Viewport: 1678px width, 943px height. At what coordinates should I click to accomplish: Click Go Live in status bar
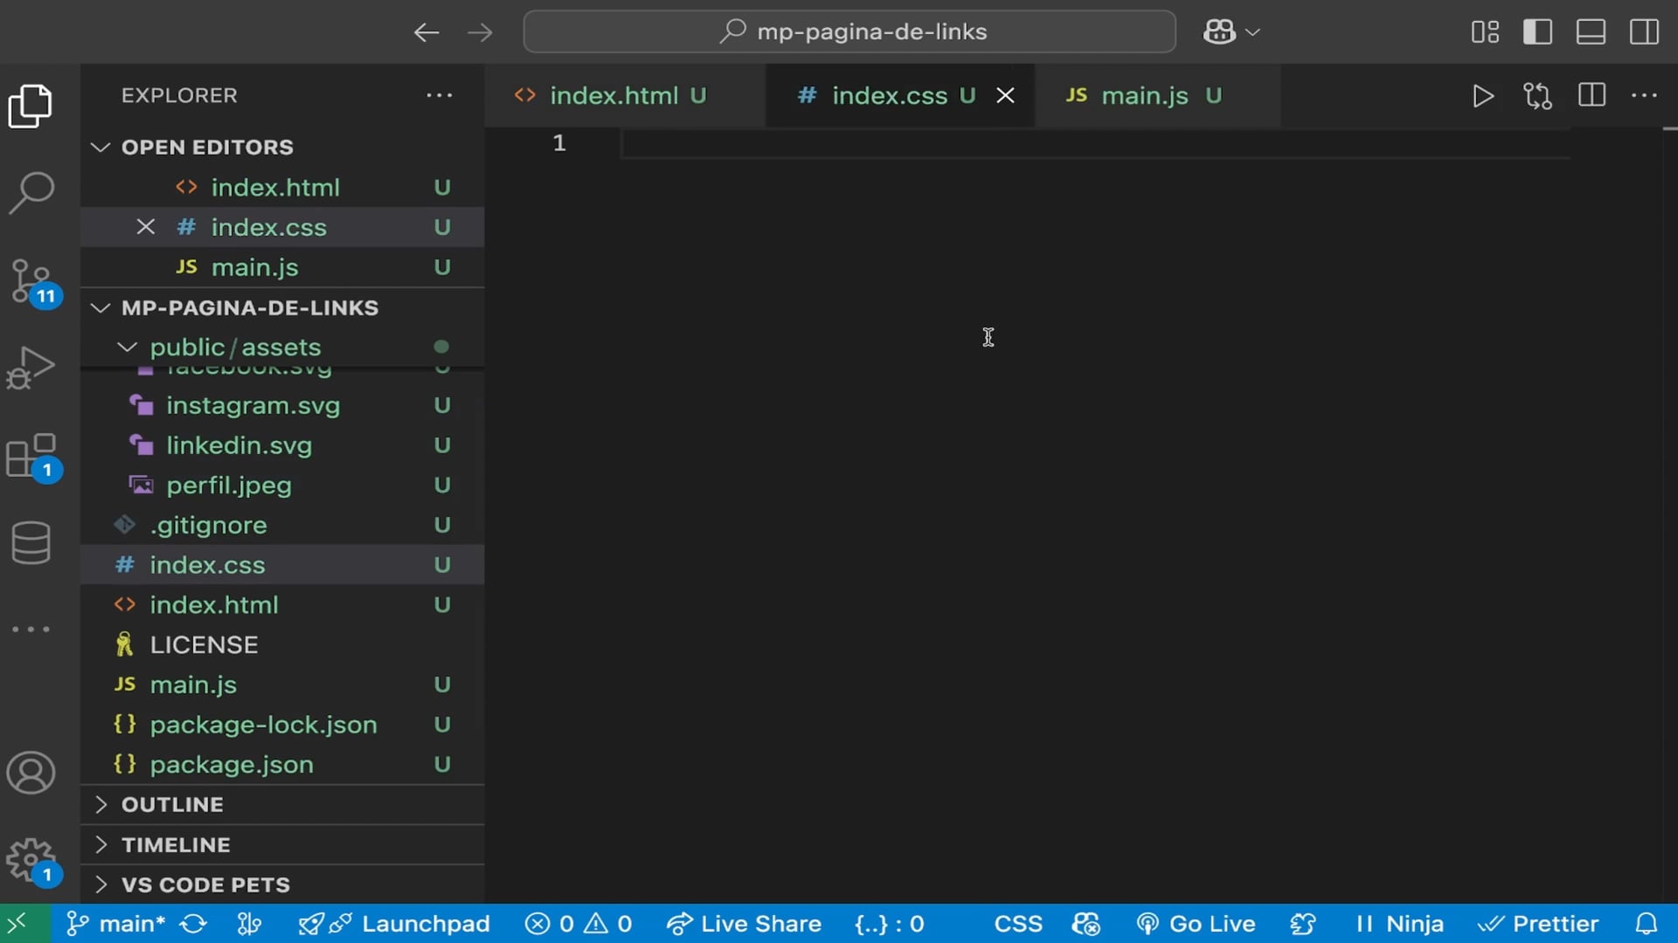point(1196,924)
